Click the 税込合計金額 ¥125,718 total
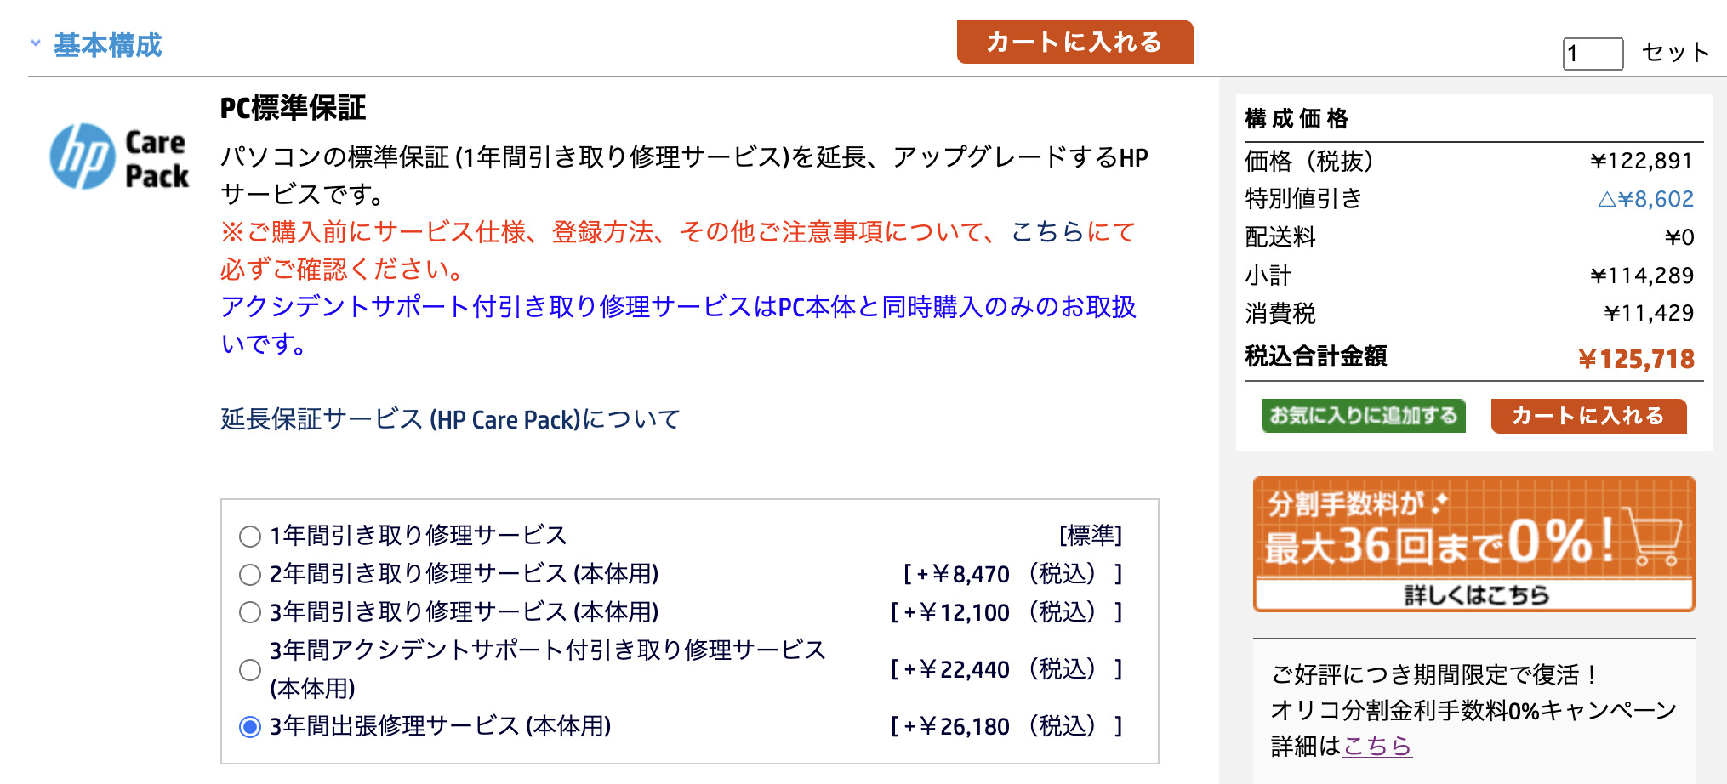Viewport: 1727px width, 784px height. pos(1636,359)
